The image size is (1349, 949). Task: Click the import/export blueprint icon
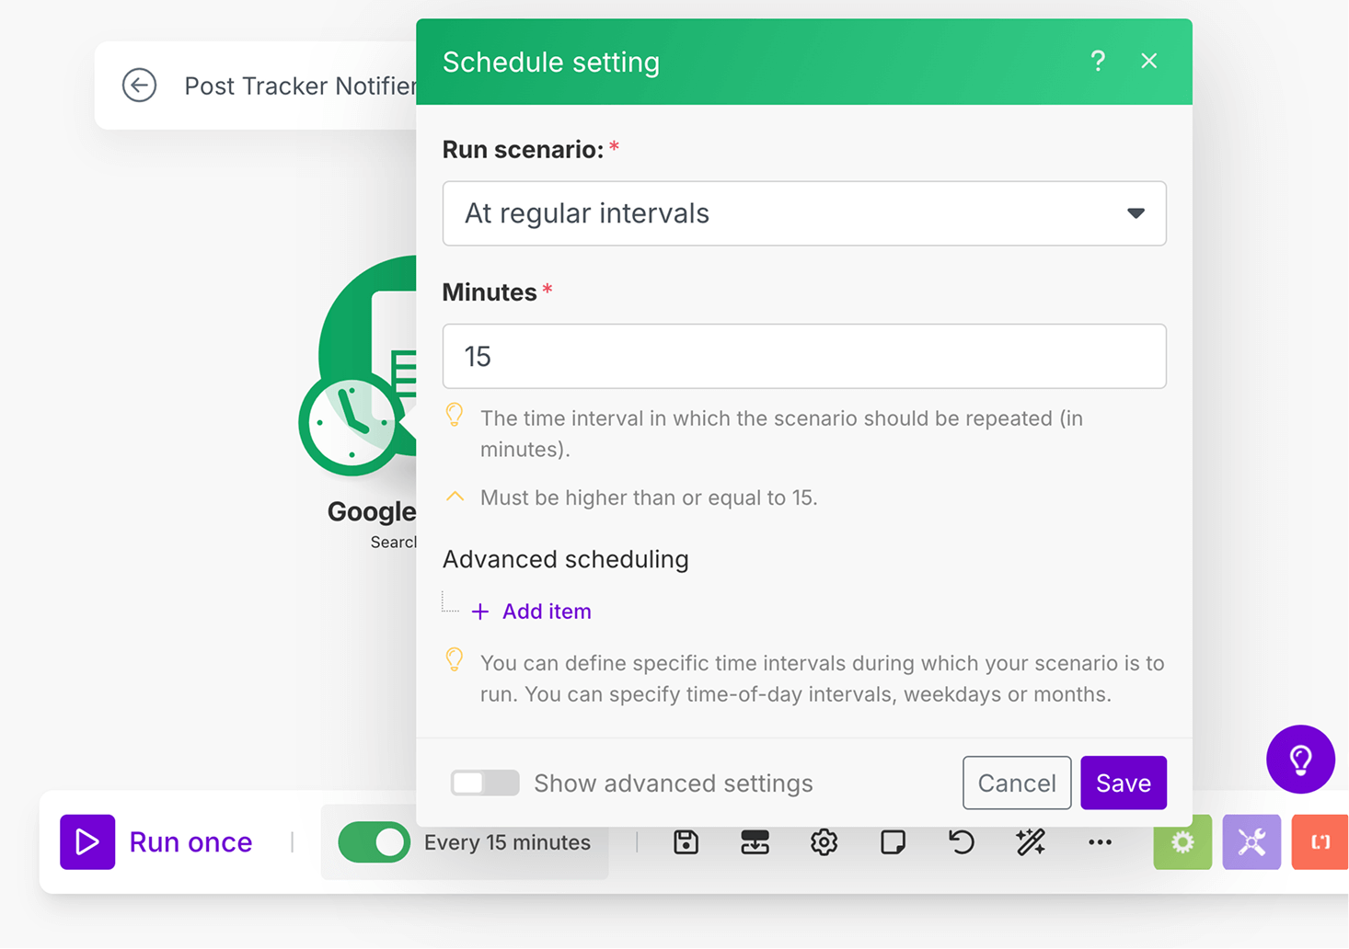(755, 842)
